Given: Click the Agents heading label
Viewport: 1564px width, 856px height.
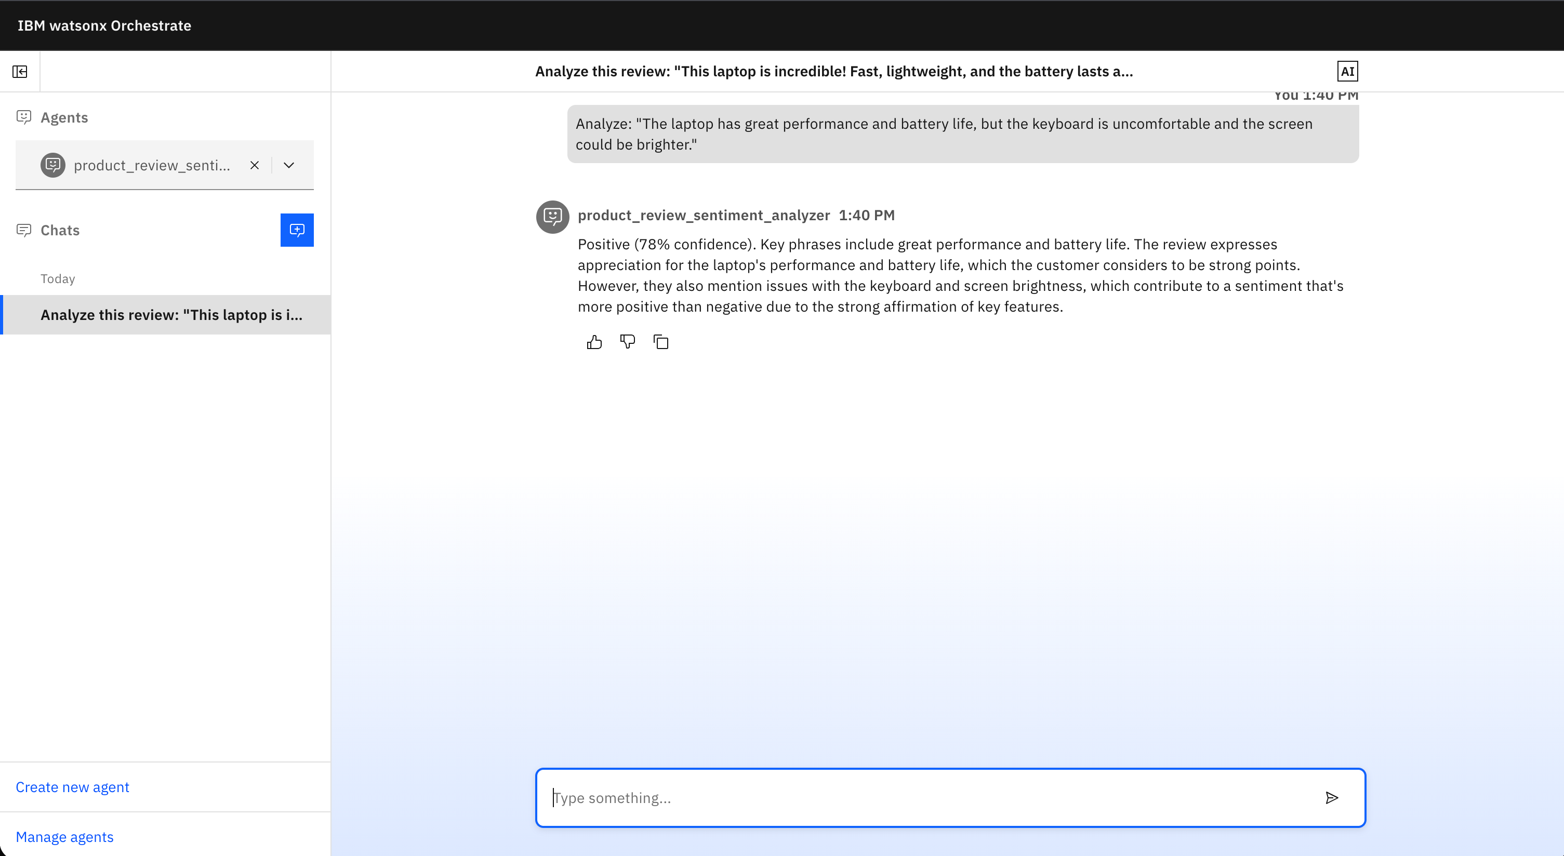Looking at the screenshot, I should [64, 117].
